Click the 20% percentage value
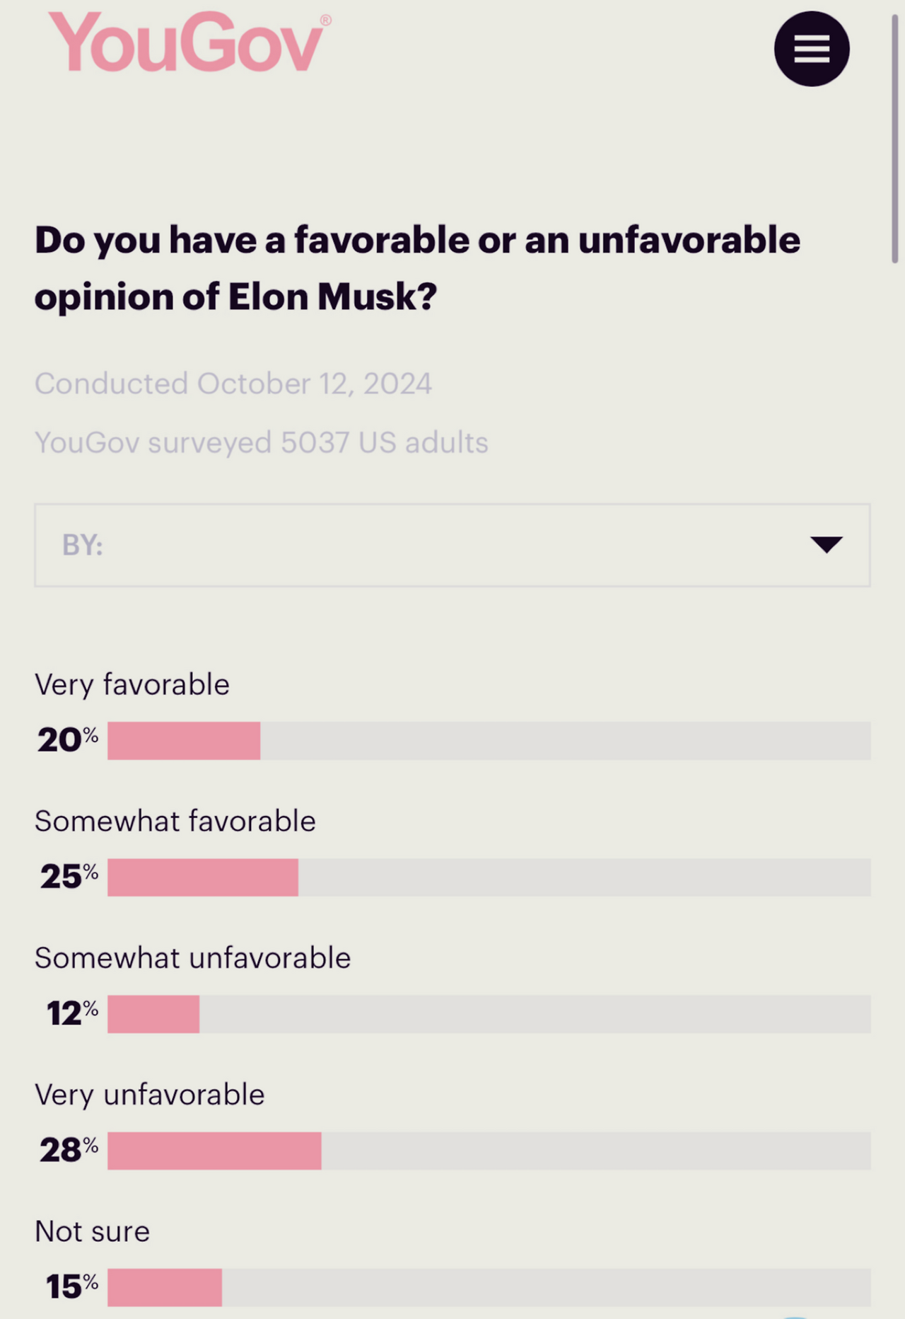Viewport: 905px width, 1319px height. (x=68, y=740)
